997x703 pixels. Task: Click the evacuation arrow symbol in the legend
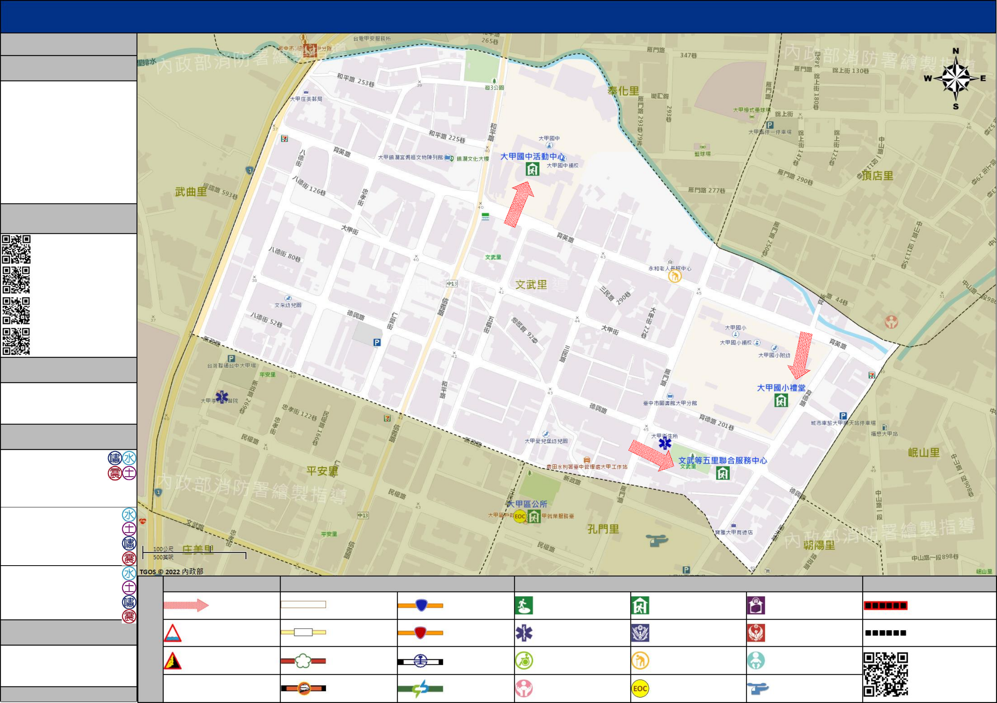[186, 605]
